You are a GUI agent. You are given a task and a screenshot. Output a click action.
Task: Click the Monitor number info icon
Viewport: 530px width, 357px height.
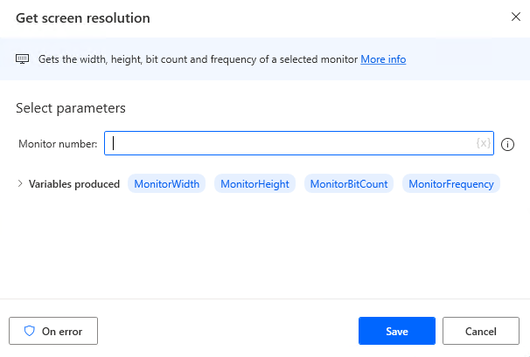coord(507,144)
